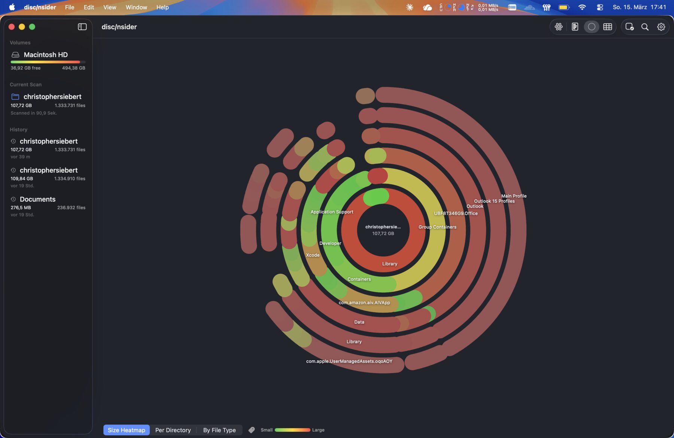
Task: Open Control Center in the menu bar
Action: (600, 7)
